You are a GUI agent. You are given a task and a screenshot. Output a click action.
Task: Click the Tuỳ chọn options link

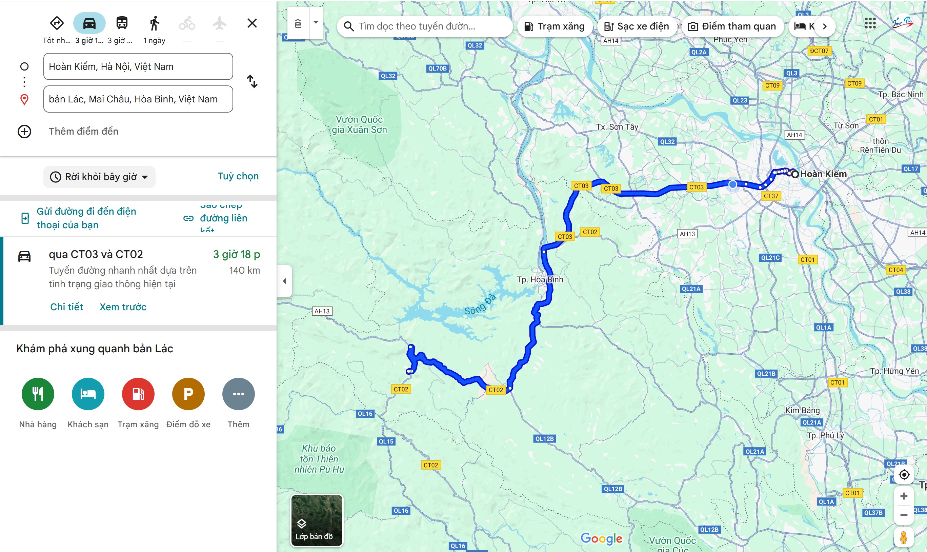[238, 176]
